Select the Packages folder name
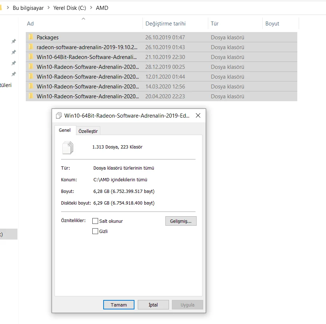326x324 pixels. [48, 37]
